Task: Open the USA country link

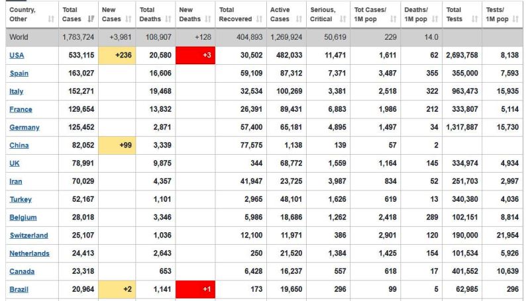Action: point(17,56)
